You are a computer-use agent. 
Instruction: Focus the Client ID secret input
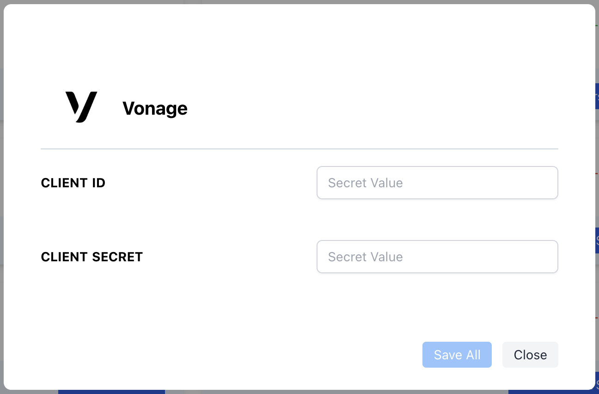(437, 183)
